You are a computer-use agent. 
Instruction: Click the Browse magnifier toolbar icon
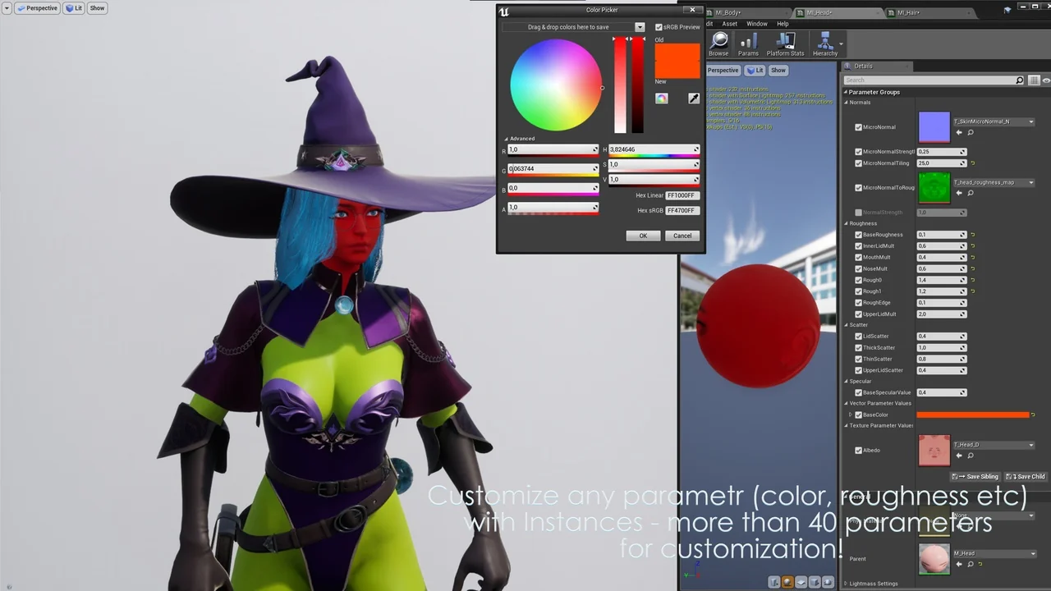(719, 44)
